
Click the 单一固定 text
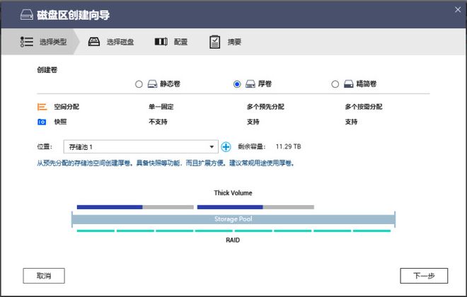161,107
